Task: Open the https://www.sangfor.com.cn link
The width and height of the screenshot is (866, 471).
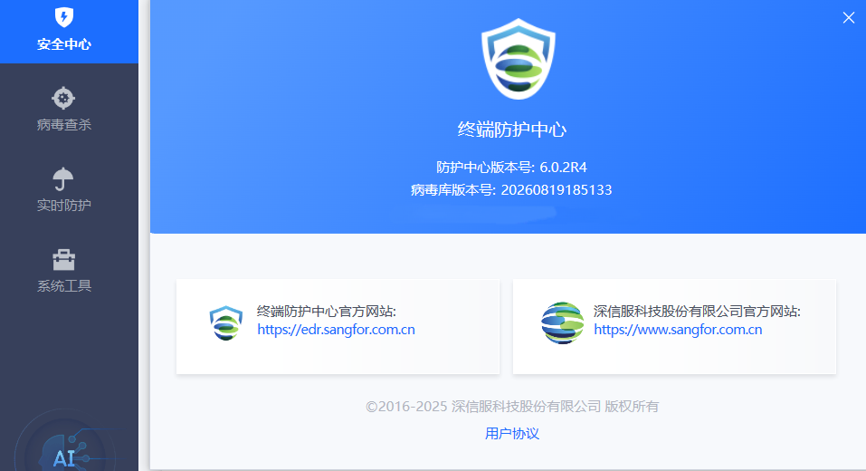Action: pos(678,330)
